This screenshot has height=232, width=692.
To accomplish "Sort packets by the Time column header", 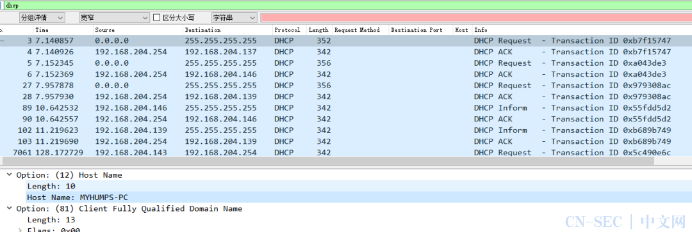I will pos(63,30).
